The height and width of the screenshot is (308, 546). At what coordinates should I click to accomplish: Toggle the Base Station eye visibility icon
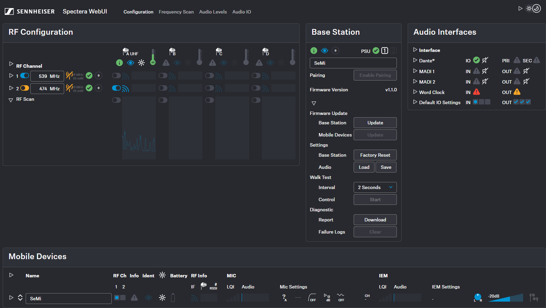tap(325, 51)
